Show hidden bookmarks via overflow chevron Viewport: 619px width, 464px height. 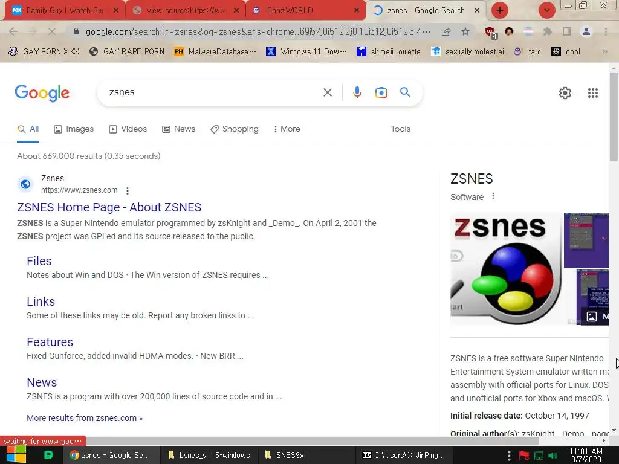(x=604, y=51)
